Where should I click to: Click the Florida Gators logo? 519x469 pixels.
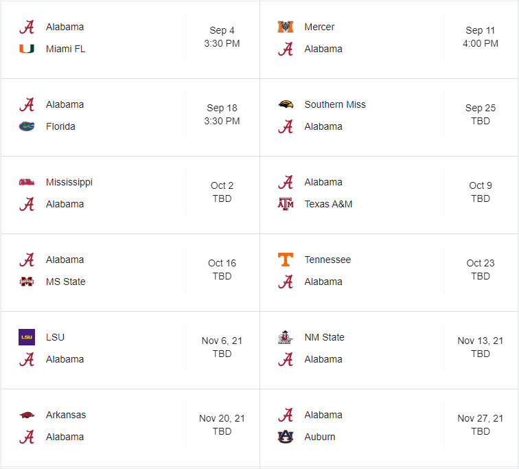click(x=27, y=126)
